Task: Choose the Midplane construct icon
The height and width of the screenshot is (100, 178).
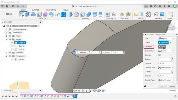Action: tap(128, 14)
